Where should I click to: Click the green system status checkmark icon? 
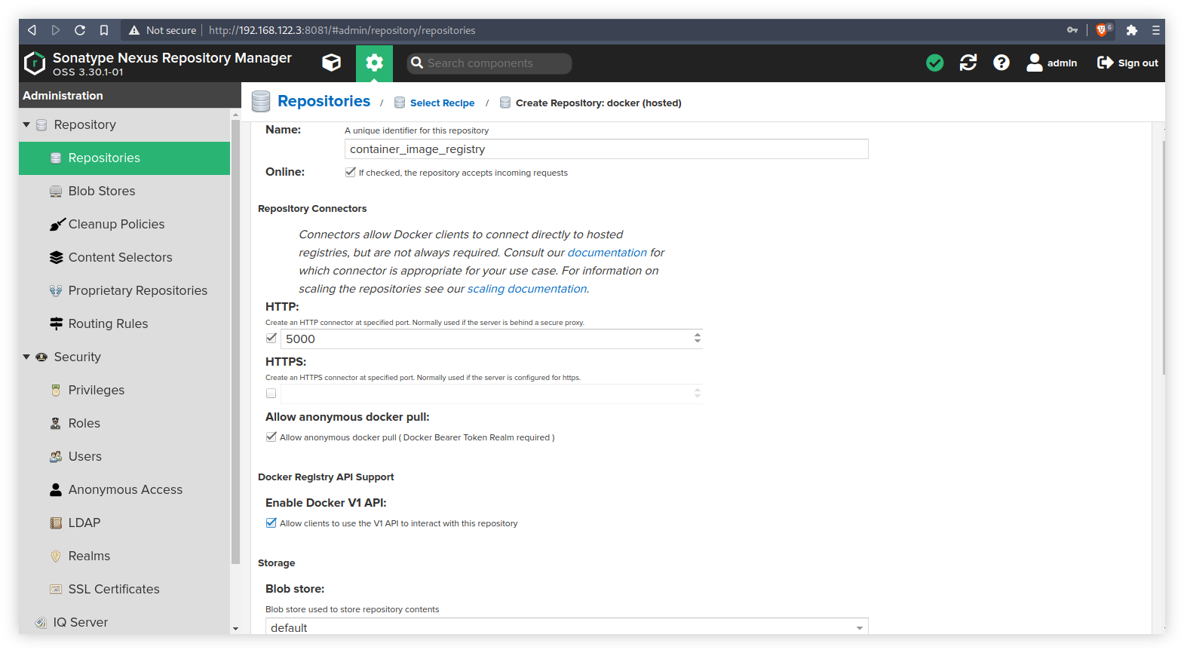(934, 63)
